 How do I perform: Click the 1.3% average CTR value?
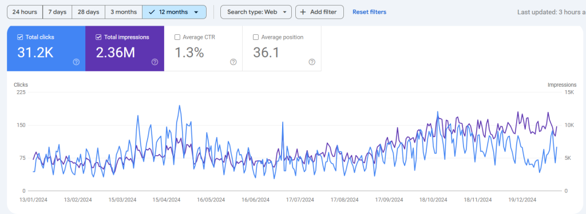click(189, 53)
